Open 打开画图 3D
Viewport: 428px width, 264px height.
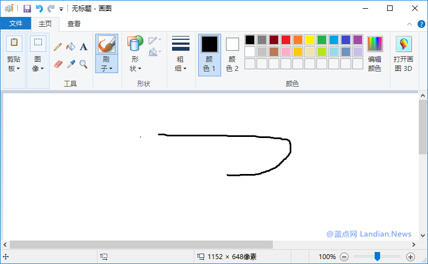403,54
